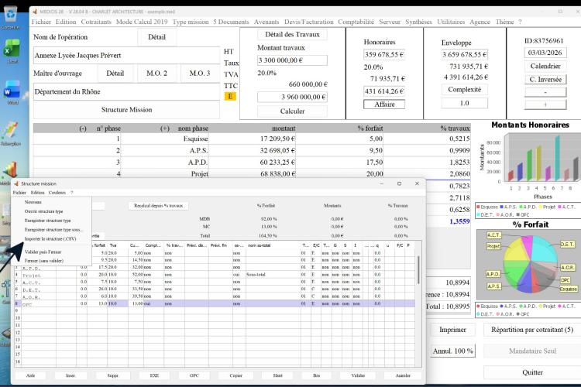The image size is (581, 387).
Task: Click the Annuler button in Structure mission
Action: 403,375
